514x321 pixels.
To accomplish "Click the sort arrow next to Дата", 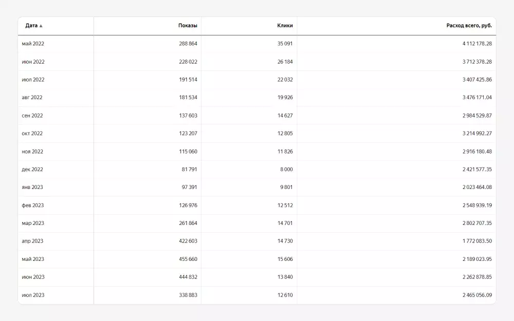I will click(41, 26).
